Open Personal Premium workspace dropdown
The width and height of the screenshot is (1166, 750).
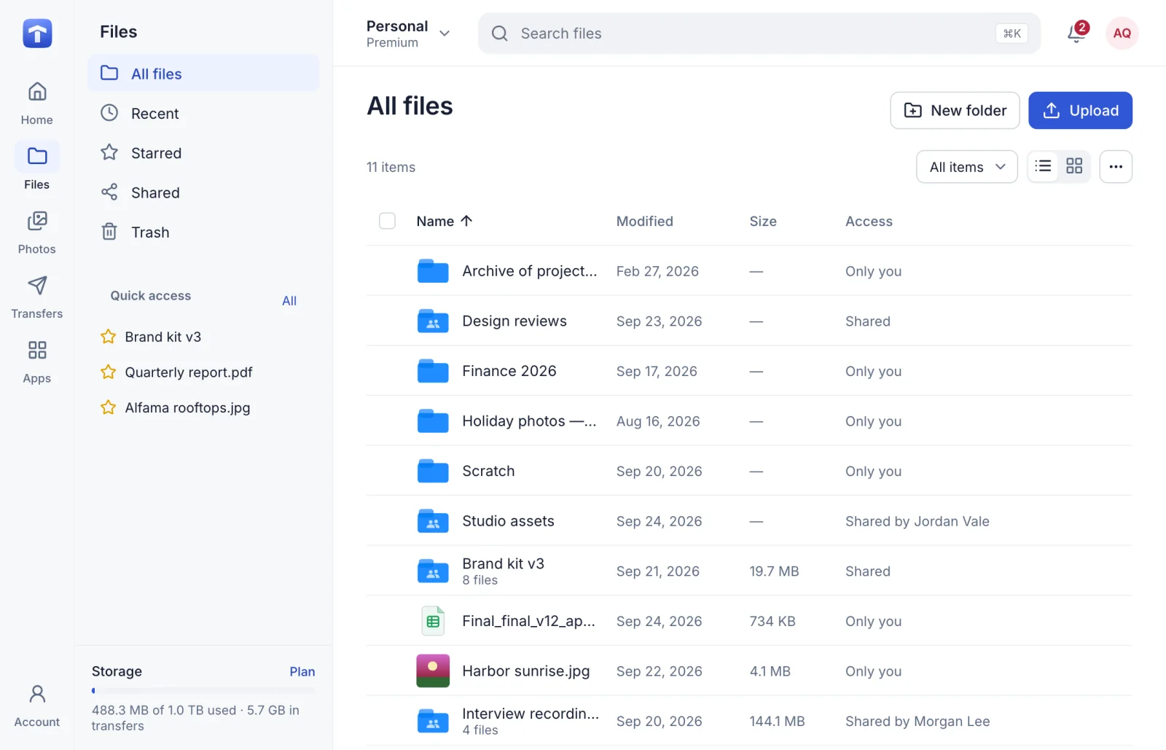[x=408, y=34]
